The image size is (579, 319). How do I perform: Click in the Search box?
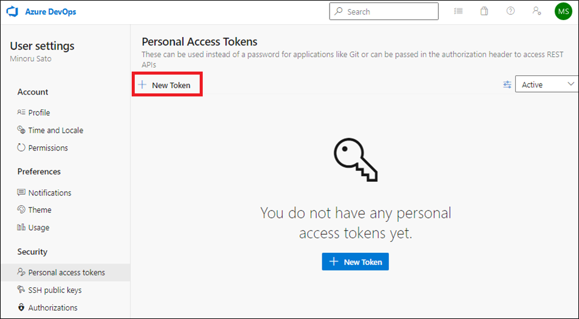[x=384, y=12]
